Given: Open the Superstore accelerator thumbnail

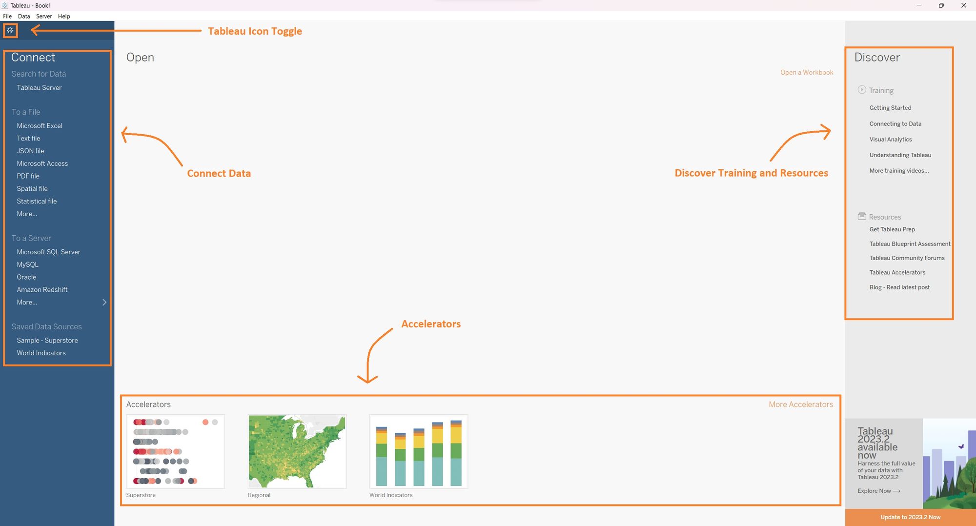Looking at the screenshot, I should coord(176,451).
